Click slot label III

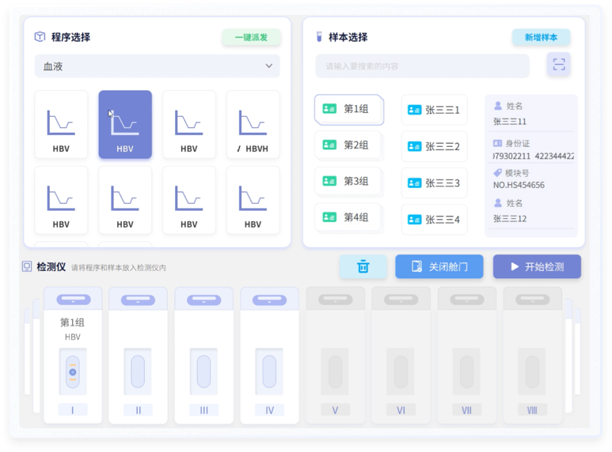pyautogui.click(x=203, y=410)
